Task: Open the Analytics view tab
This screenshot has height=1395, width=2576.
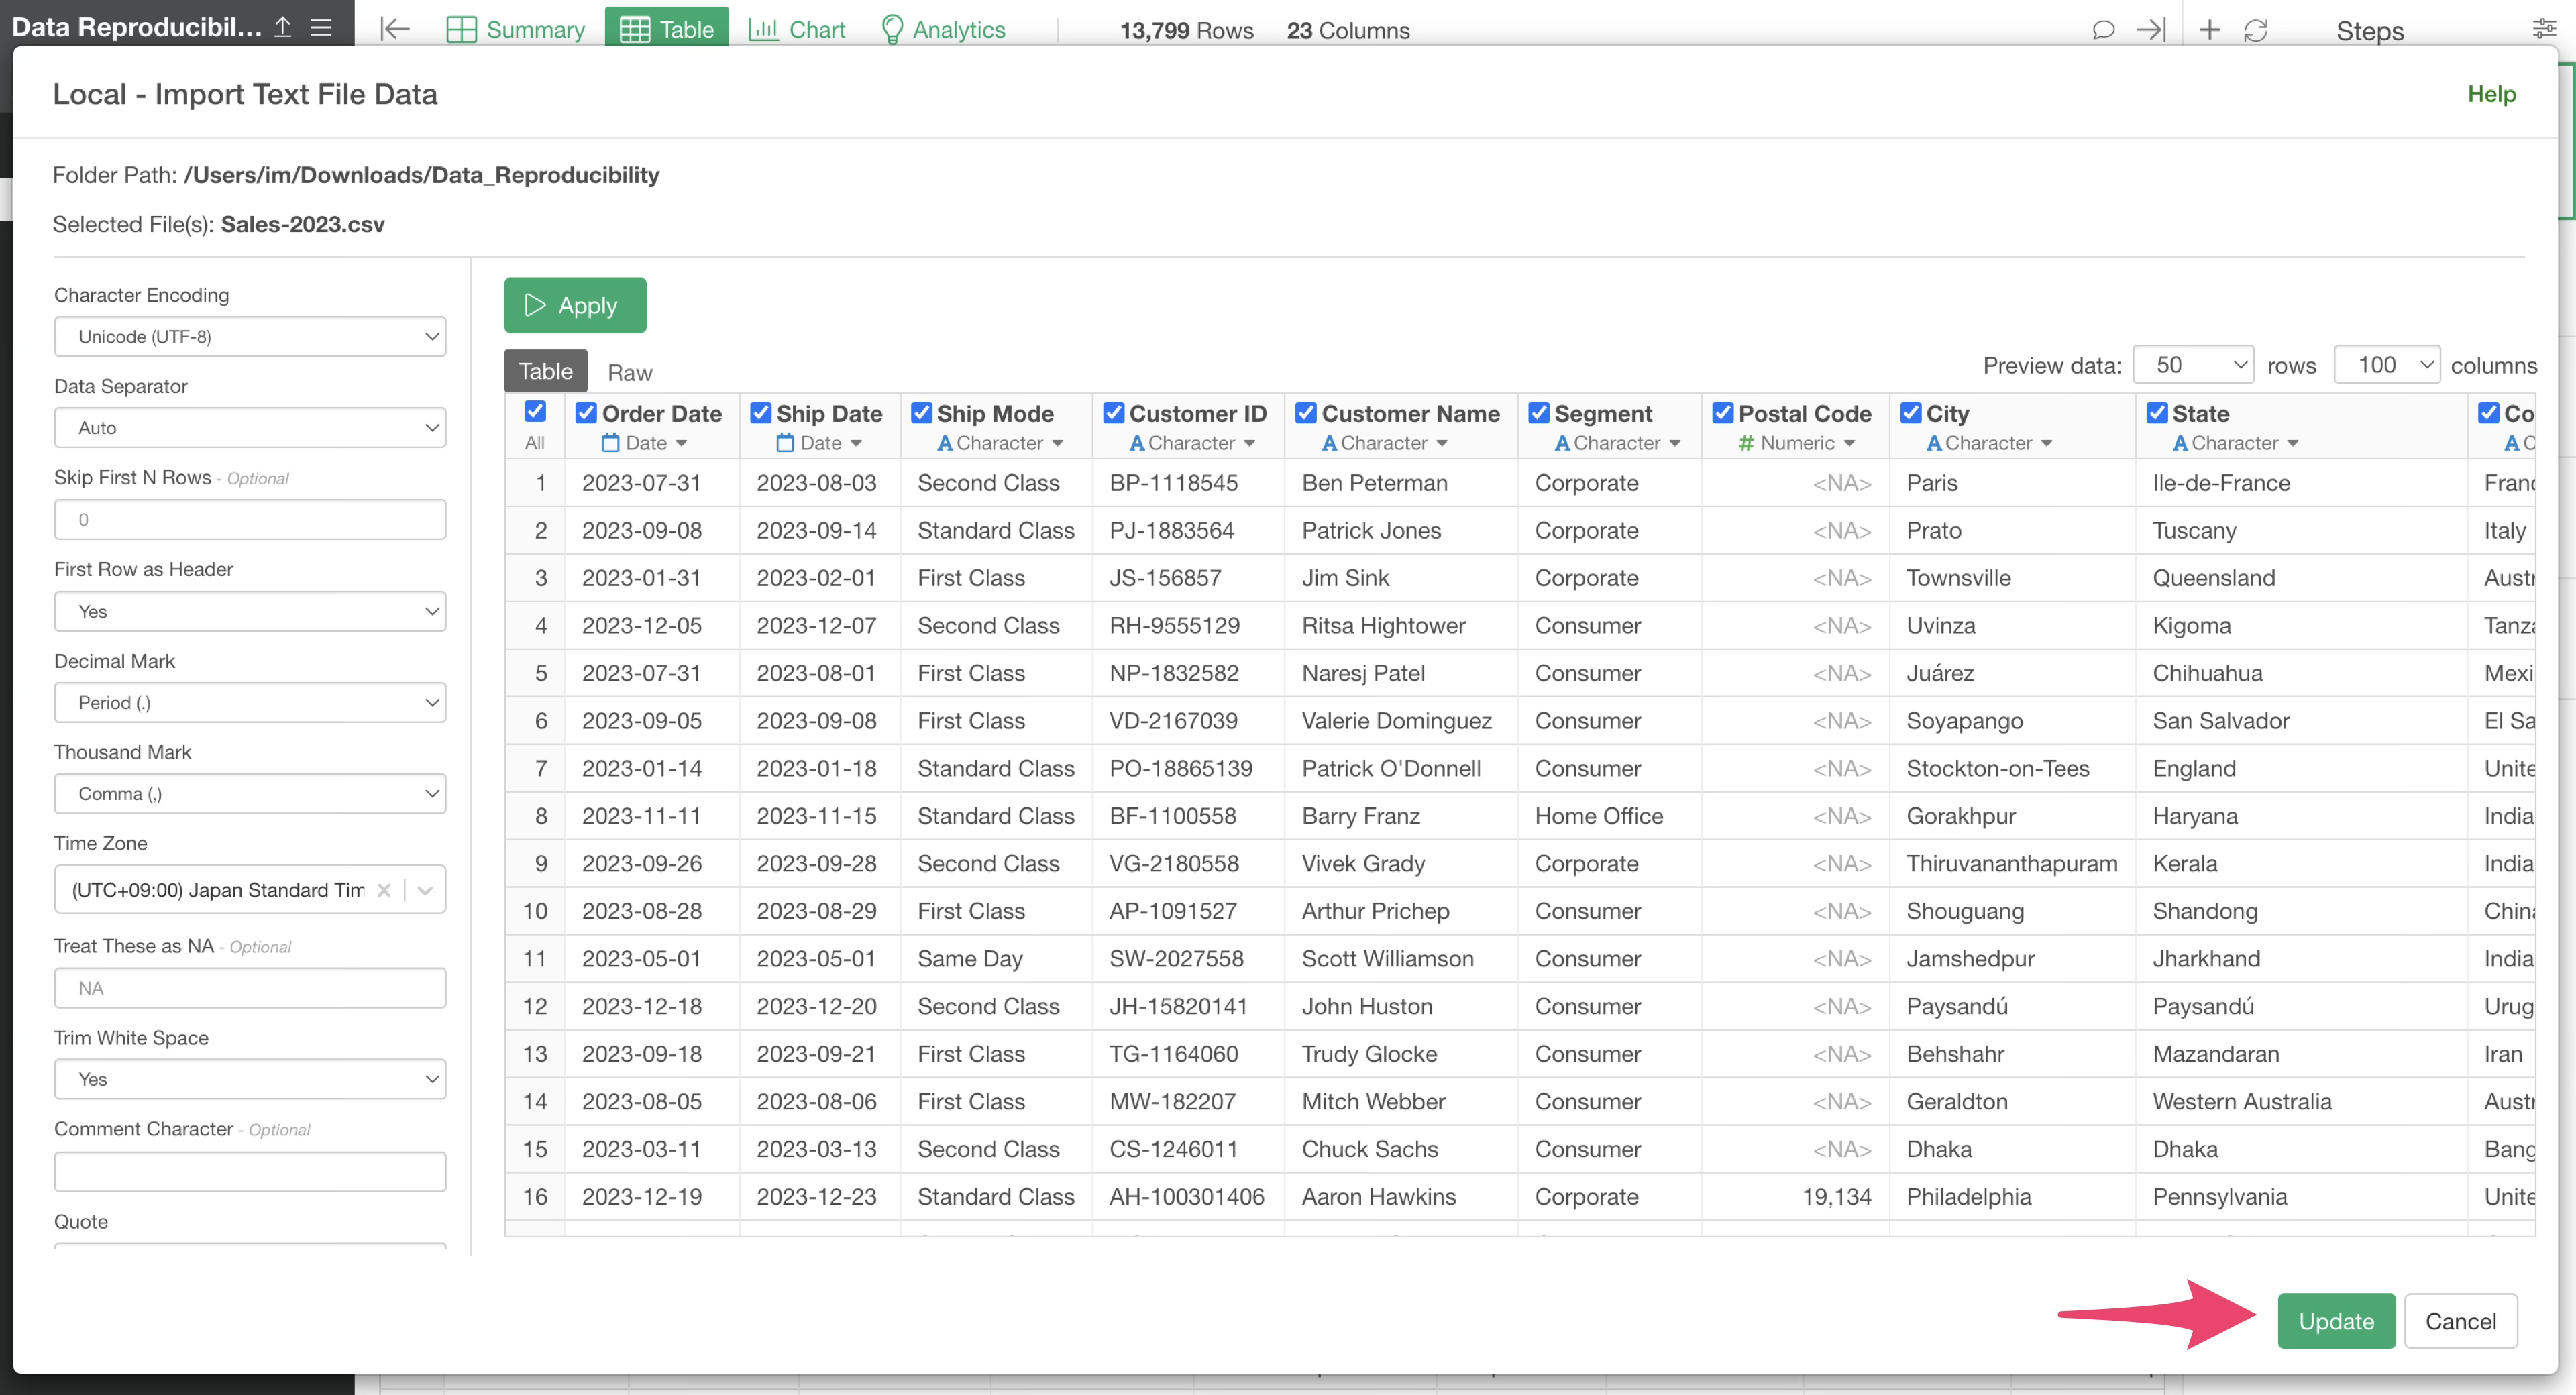Action: (x=943, y=30)
